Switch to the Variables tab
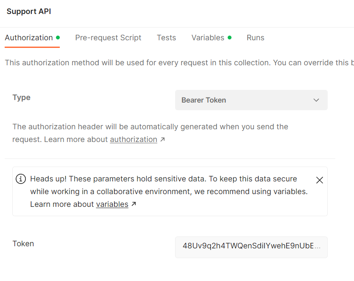Viewport: 354px width, 281px height. [208, 38]
